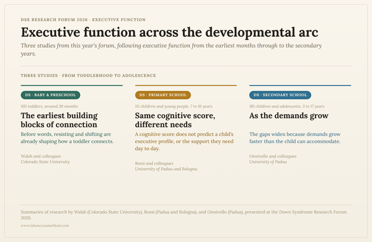Click the 'University of Padua' affiliation under Onnivello
This screenshot has width=372, height=242.
tap(268, 162)
